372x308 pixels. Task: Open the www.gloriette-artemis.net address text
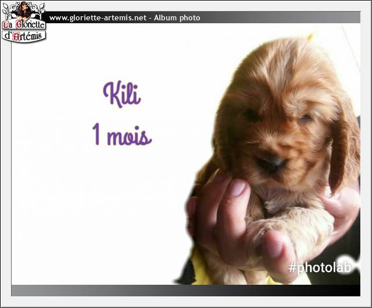[97, 18]
